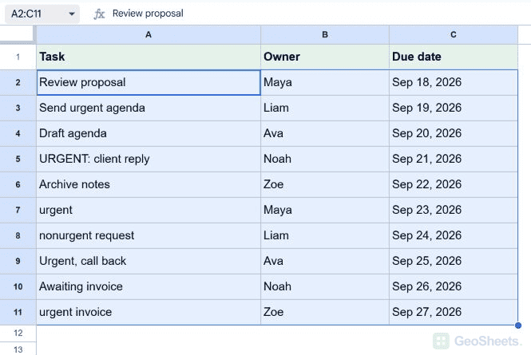Click the select-all corner box
This screenshot has width=531, height=355.
[x=18, y=34]
